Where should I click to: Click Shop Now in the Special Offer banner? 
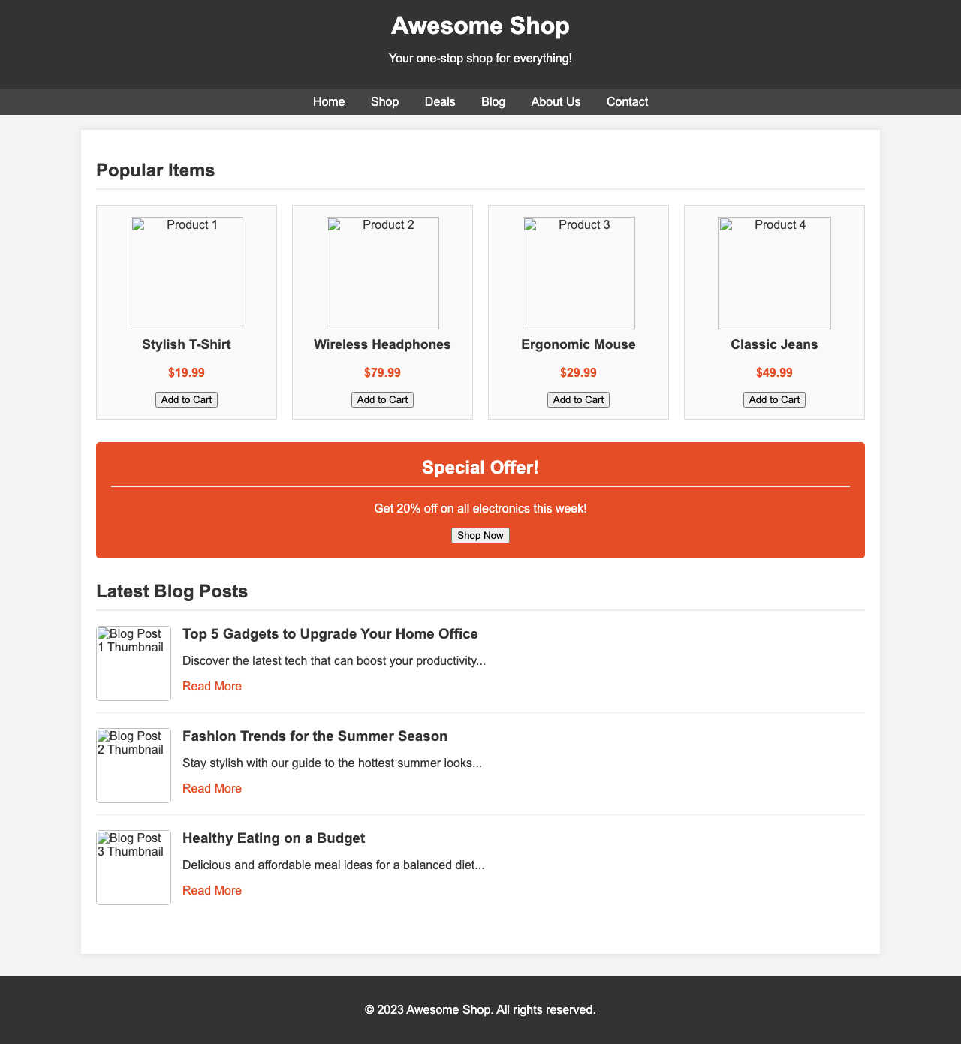coord(480,535)
